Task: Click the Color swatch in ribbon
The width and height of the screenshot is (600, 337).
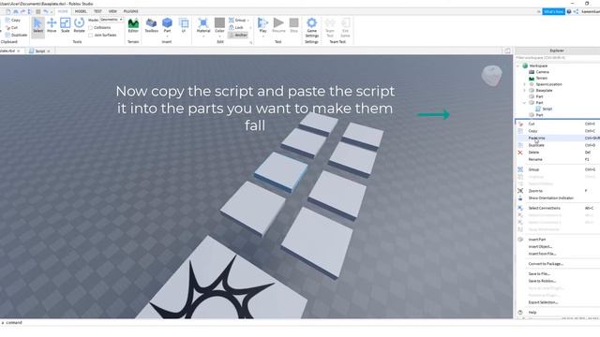Action: (x=219, y=23)
